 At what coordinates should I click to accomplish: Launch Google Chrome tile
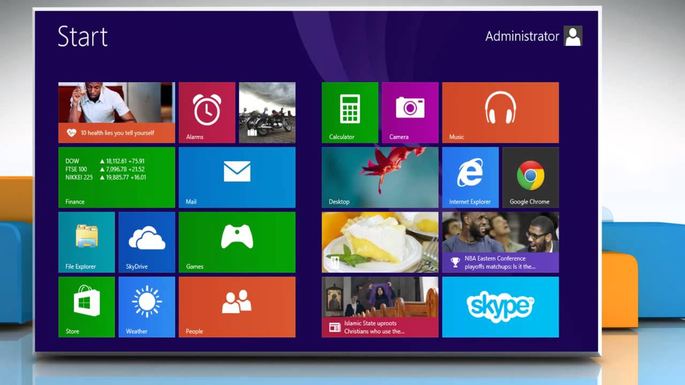click(x=531, y=177)
